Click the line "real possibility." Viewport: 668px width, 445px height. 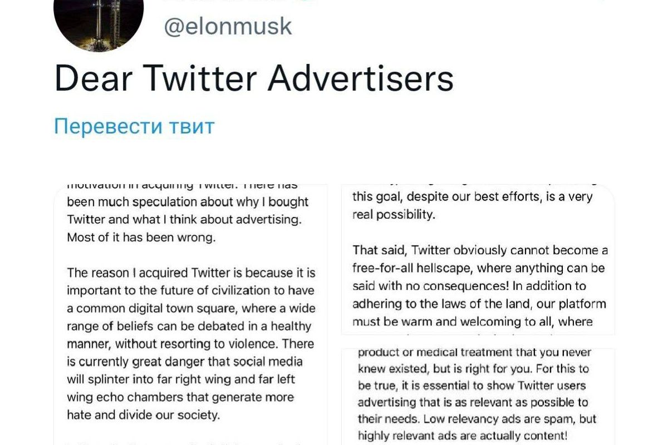pos(394,215)
